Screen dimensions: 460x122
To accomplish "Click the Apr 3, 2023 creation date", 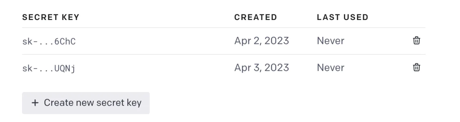I will pyautogui.click(x=261, y=68).
